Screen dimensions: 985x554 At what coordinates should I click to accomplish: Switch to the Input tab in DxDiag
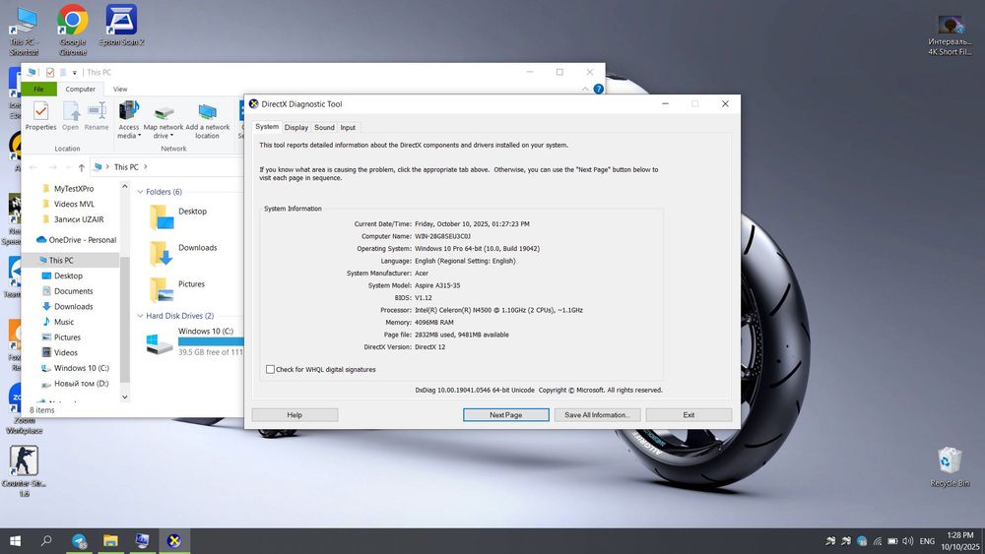point(348,127)
